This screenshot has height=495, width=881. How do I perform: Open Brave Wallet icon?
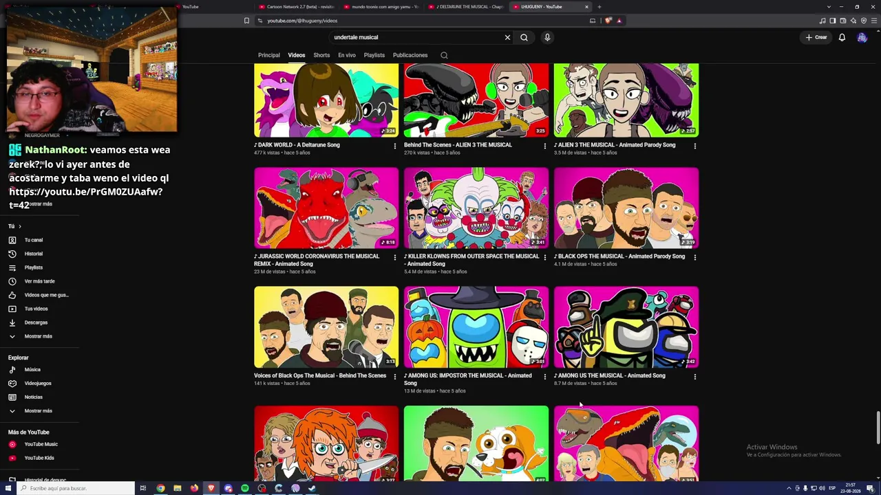(843, 21)
